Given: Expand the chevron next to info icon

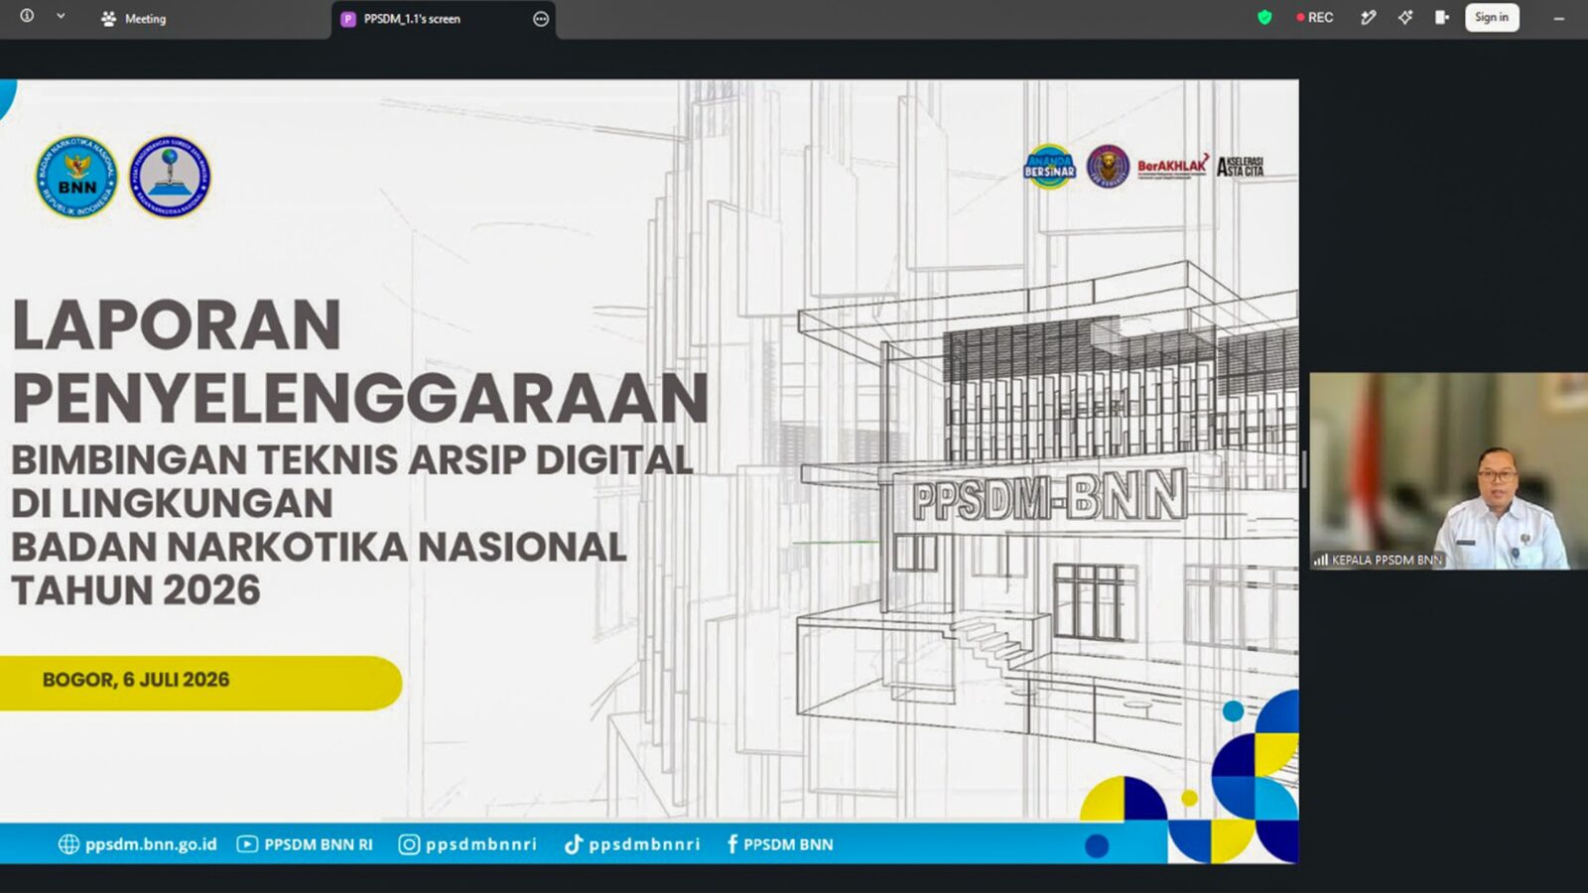Looking at the screenshot, I should [x=61, y=16].
